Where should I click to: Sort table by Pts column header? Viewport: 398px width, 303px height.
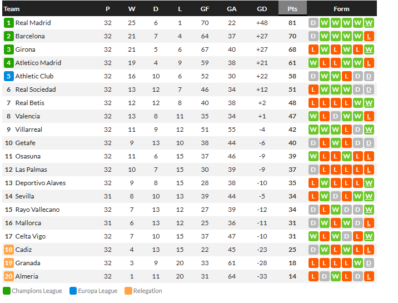(292, 8)
